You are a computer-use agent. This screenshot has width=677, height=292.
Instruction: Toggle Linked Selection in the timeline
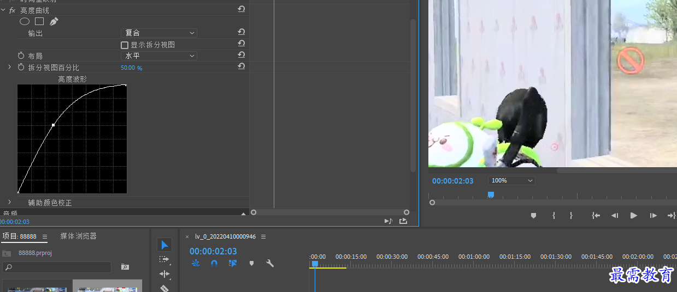[233, 263]
